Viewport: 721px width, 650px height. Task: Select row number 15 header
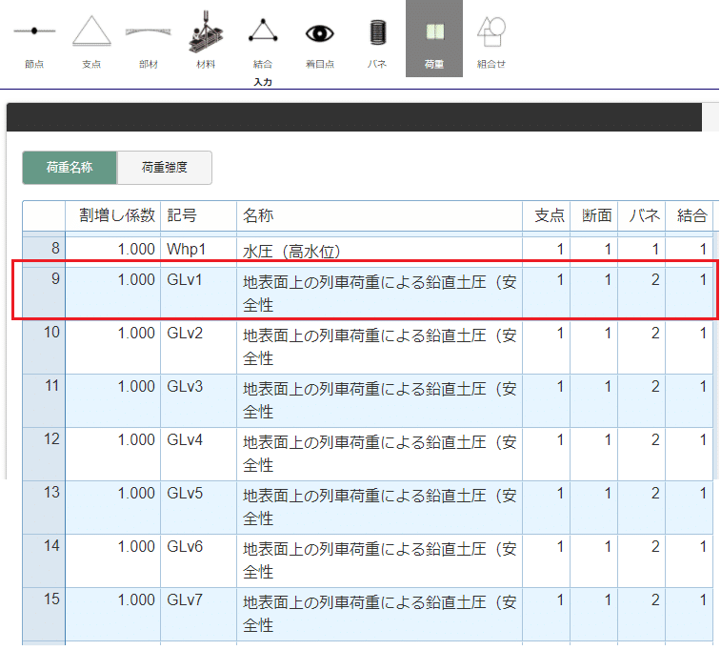[44, 614]
